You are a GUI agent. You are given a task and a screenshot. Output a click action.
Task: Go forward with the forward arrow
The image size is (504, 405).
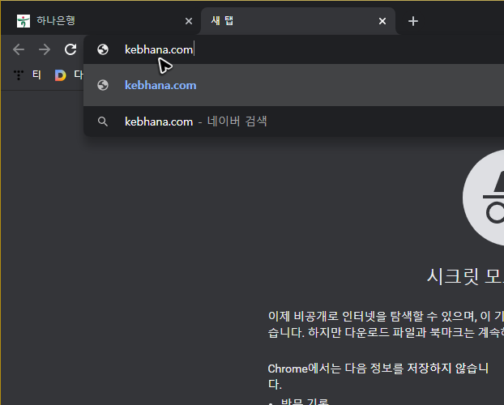45,49
